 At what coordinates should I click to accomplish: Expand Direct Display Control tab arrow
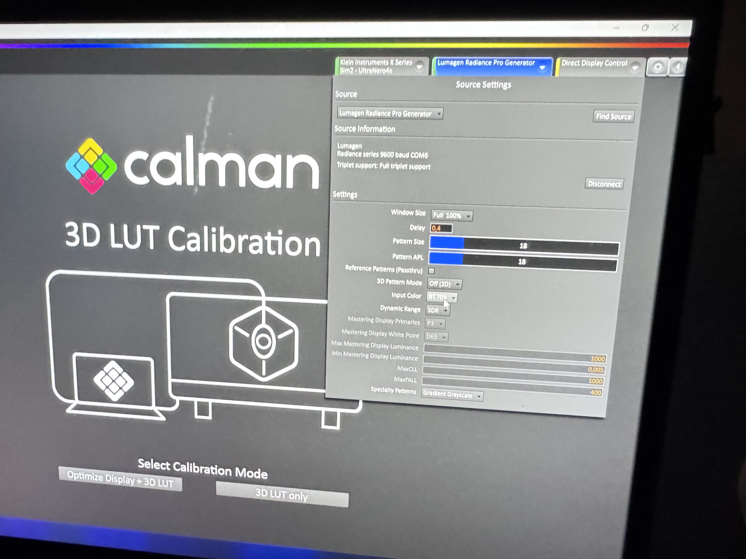coord(635,67)
